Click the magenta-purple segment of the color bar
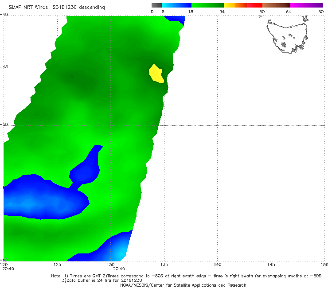Viewport: 328px width, 288px height. tap(307, 5)
